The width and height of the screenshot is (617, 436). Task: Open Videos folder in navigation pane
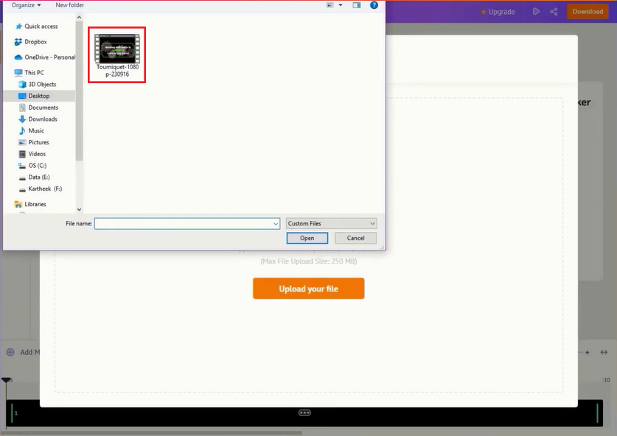click(37, 154)
